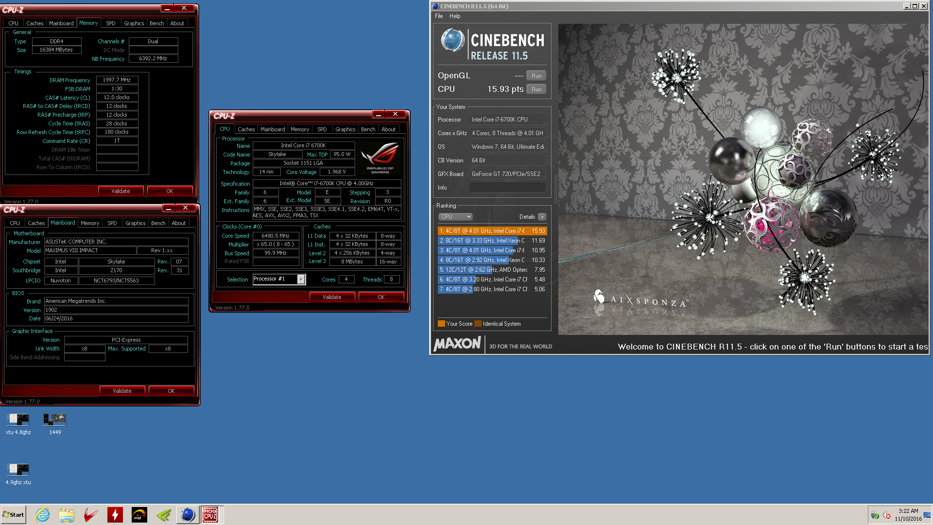Click the Cinebench sphere logo
The height and width of the screenshot is (525, 933).
pos(453,41)
